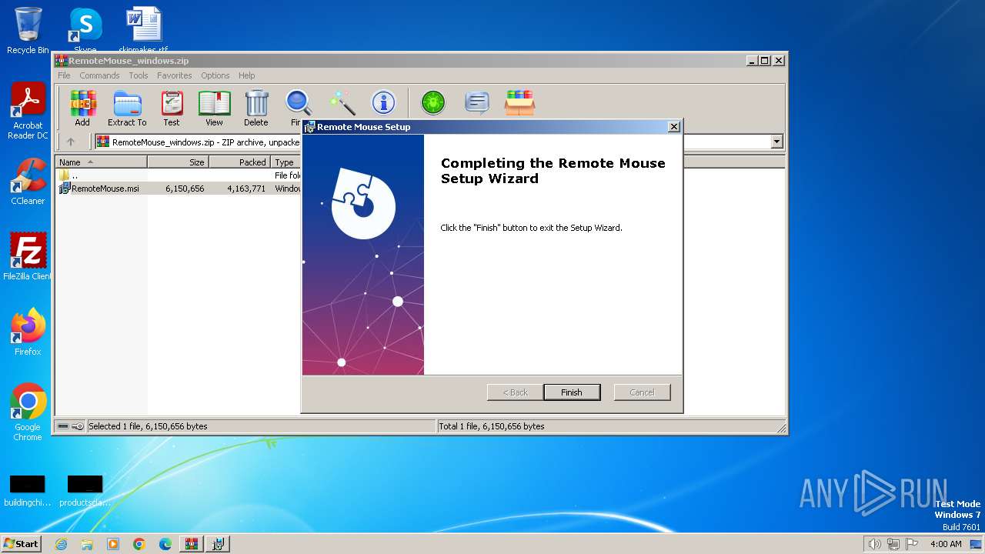Click the Start button
The width and height of the screenshot is (985, 554).
pyautogui.click(x=21, y=544)
